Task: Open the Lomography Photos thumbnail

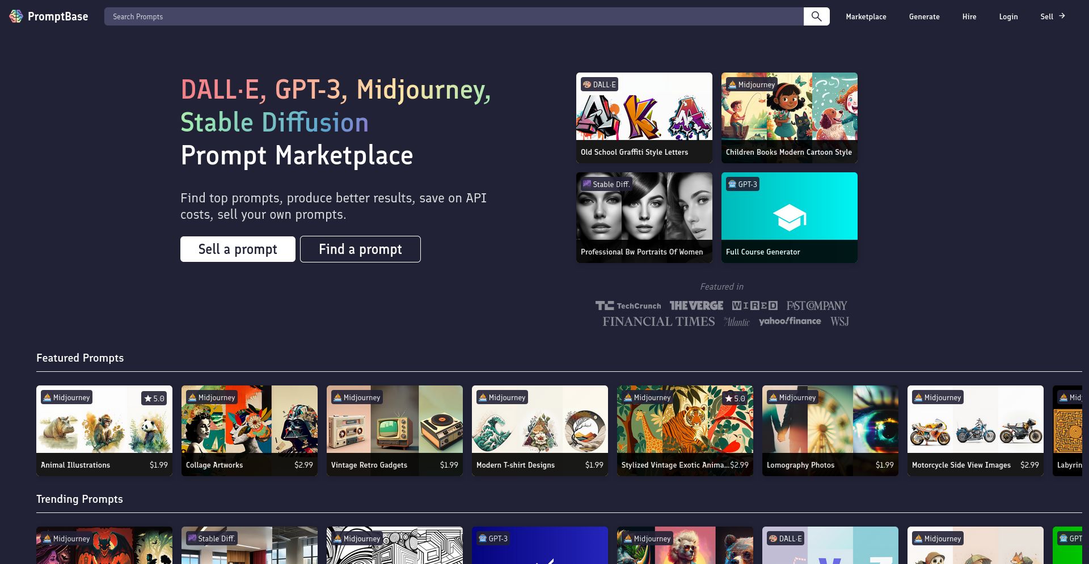Action: pyautogui.click(x=830, y=419)
